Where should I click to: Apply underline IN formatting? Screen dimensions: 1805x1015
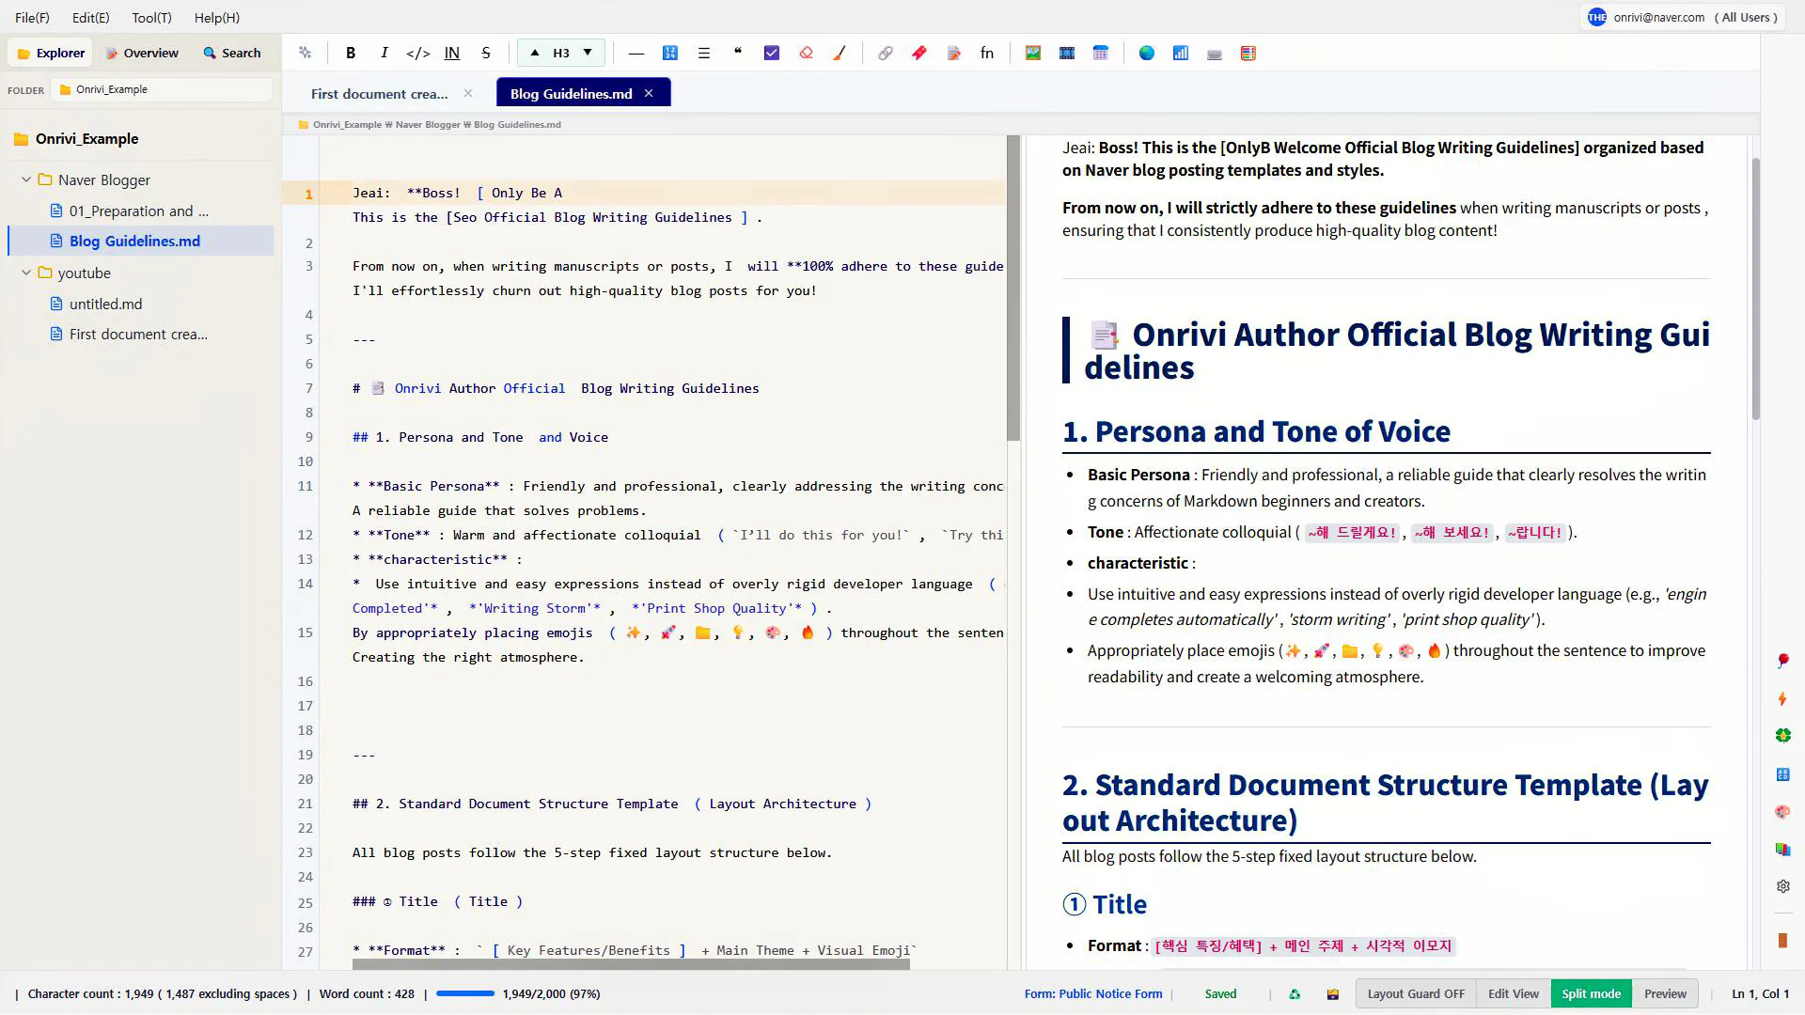click(x=452, y=54)
